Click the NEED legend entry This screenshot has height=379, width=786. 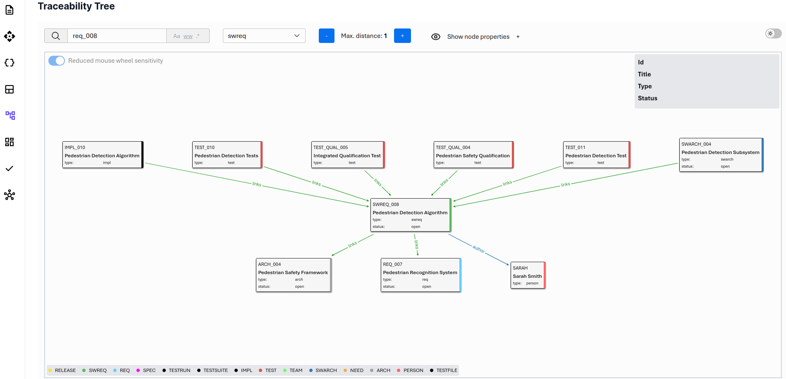tap(354, 370)
